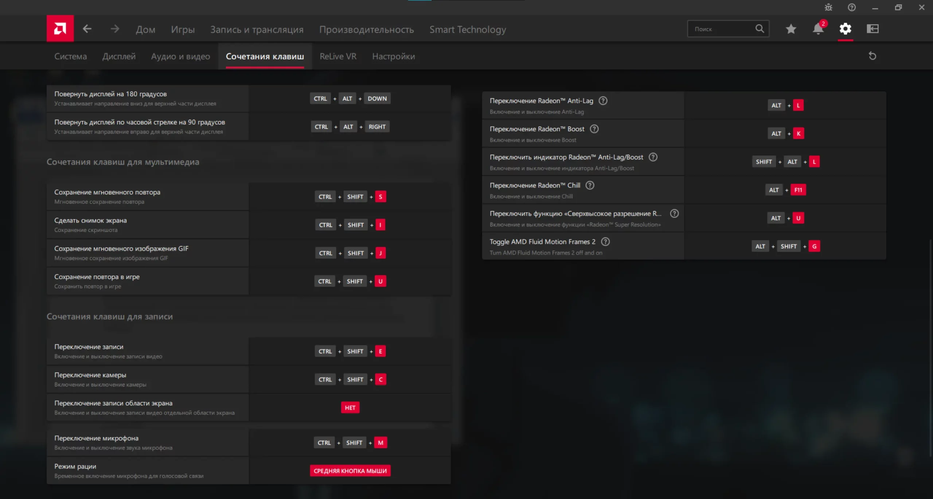
Task: Show help for AMD Fluid Motion Frames 2
Action: click(605, 242)
